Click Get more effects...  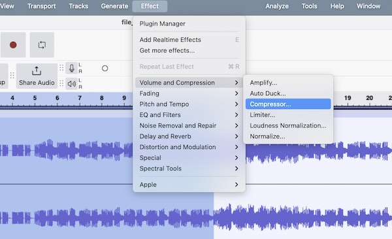click(189, 50)
